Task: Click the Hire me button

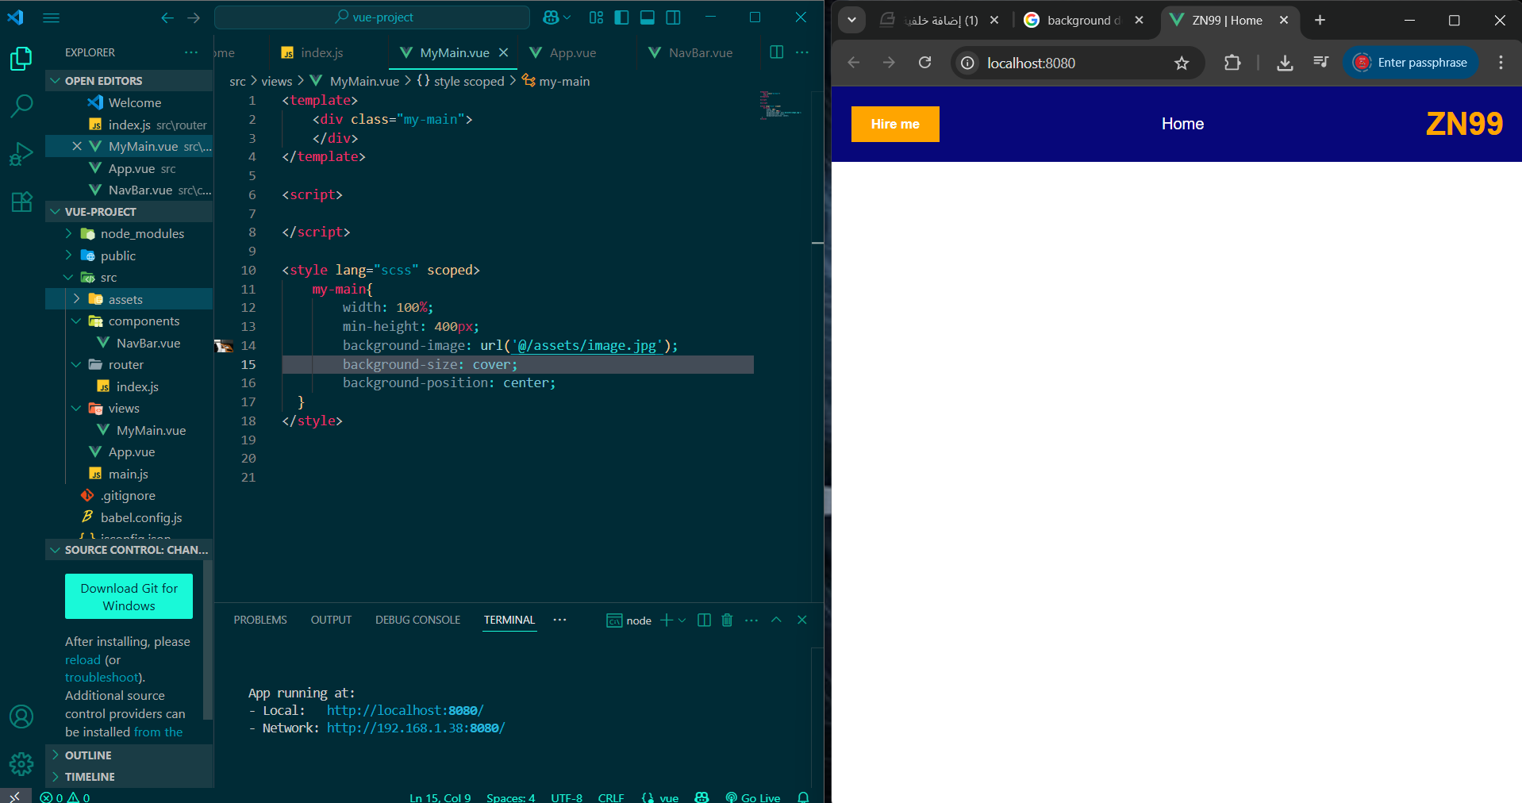Action: click(894, 124)
